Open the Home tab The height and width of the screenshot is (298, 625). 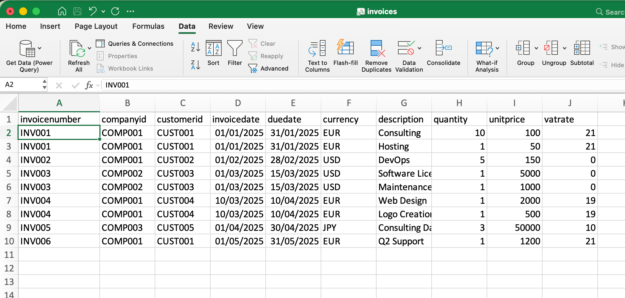[16, 26]
